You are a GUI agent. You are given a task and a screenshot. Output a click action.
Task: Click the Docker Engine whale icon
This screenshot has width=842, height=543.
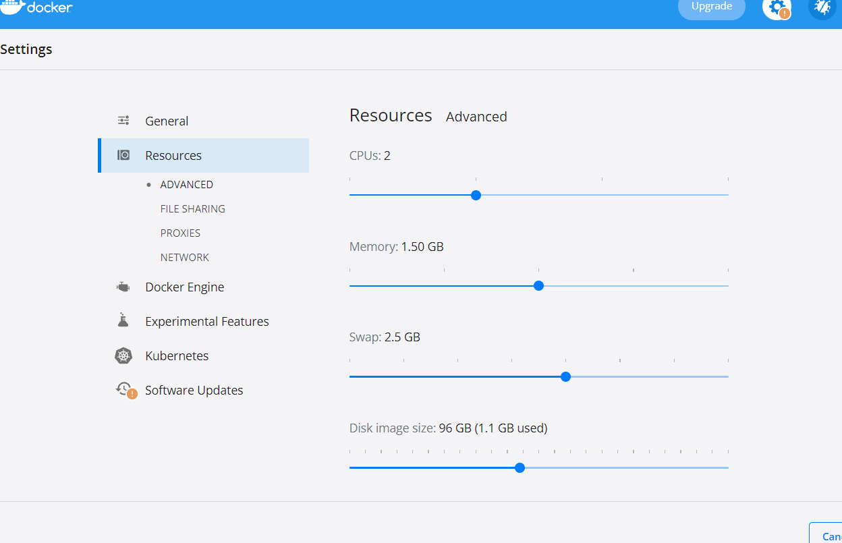pyautogui.click(x=123, y=287)
